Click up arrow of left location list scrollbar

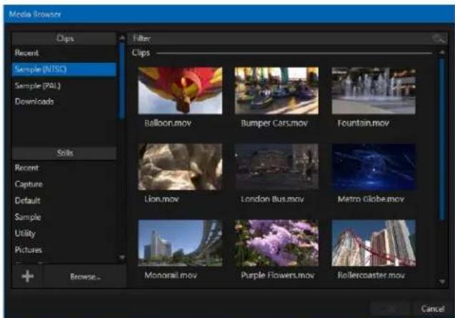click(122, 37)
